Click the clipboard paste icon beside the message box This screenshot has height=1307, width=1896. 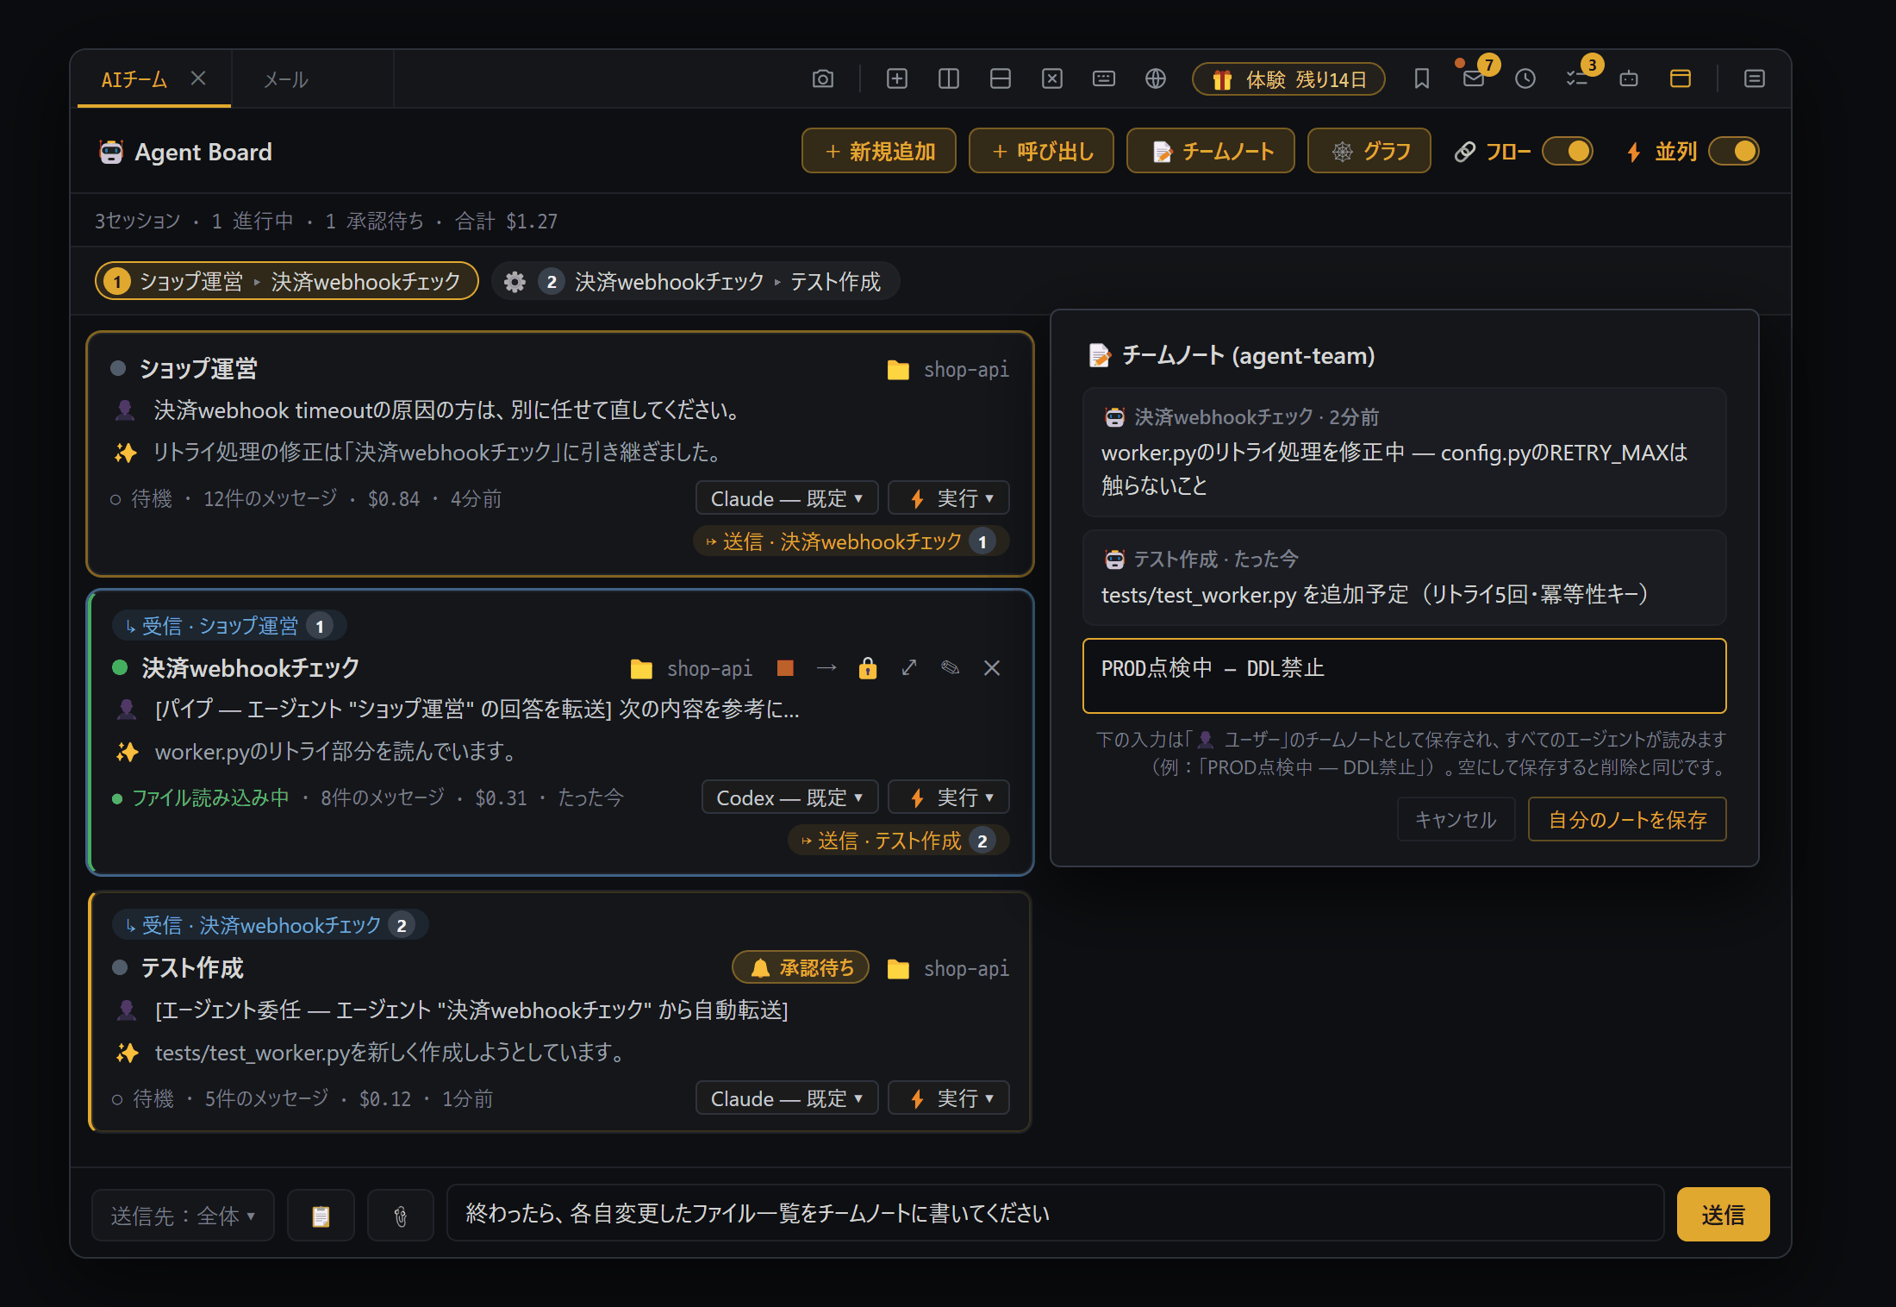[x=321, y=1216]
